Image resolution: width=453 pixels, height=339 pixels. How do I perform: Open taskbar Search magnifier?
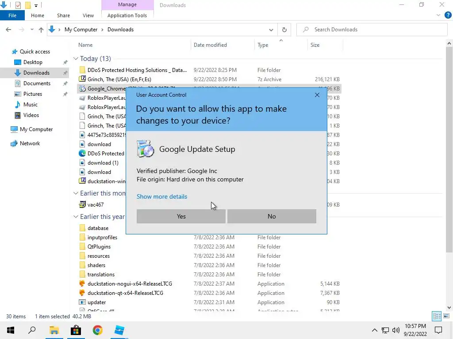pos(32,330)
